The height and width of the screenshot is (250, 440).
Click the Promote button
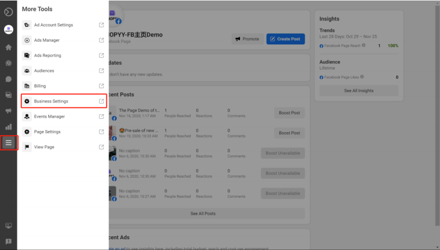click(247, 39)
